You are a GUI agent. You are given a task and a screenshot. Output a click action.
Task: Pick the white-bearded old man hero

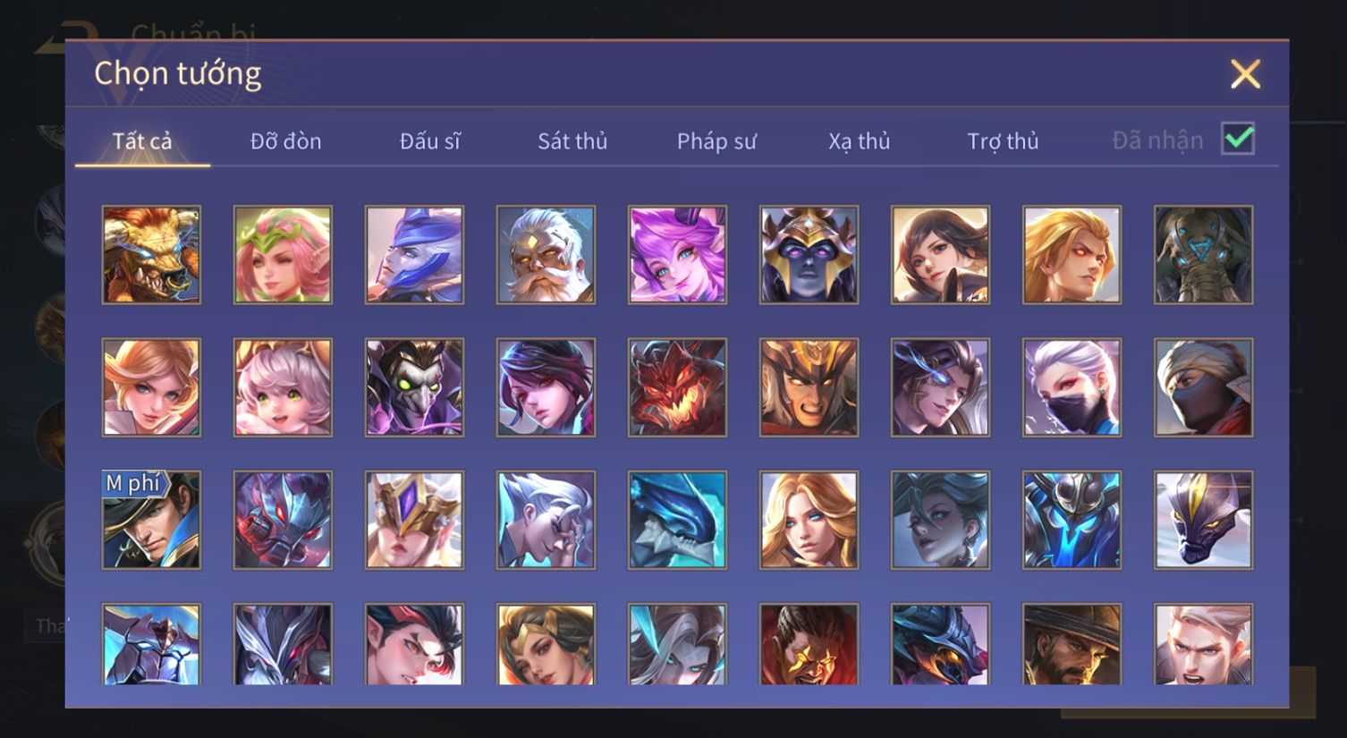click(546, 255)
